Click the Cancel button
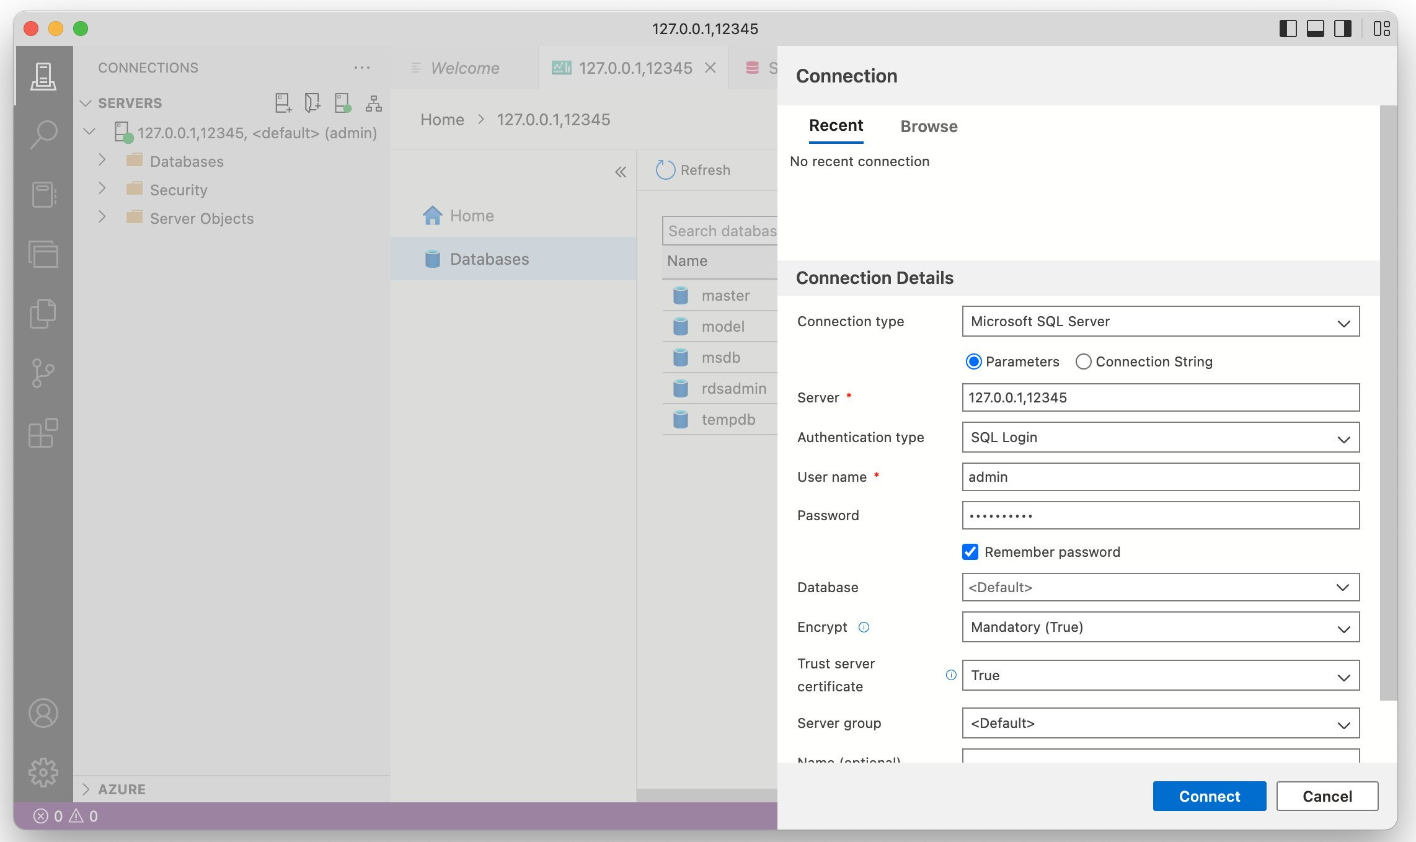Screen dimensions: 1416x842 (x=1327, y=796)
